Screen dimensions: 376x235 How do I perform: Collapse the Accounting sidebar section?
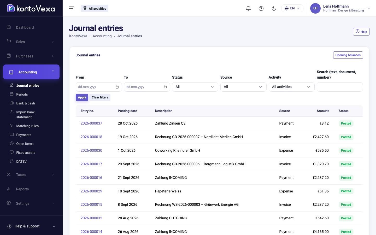tap(31, 72)
